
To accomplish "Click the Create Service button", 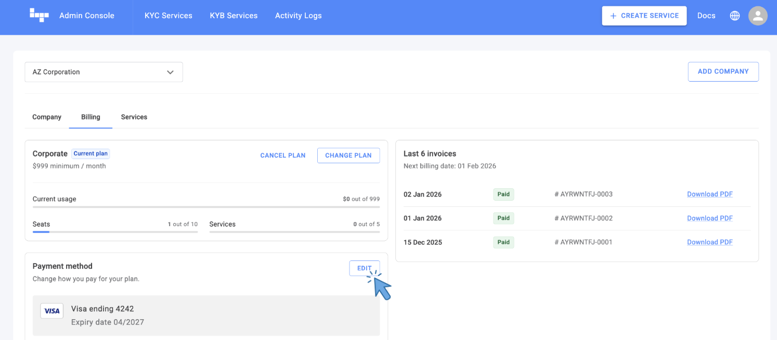I will [644, 16].
